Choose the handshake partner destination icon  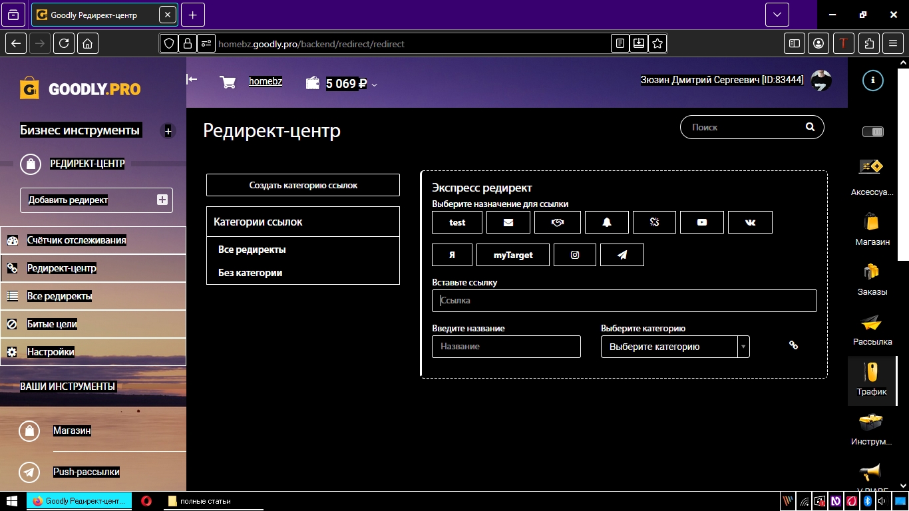(x=558, y=222)
